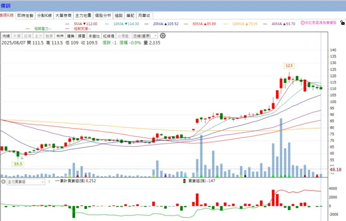Viewport: 346px width, 221px height.
Task: Click the 100MA 79.95 legend
Action: point(240,24)
